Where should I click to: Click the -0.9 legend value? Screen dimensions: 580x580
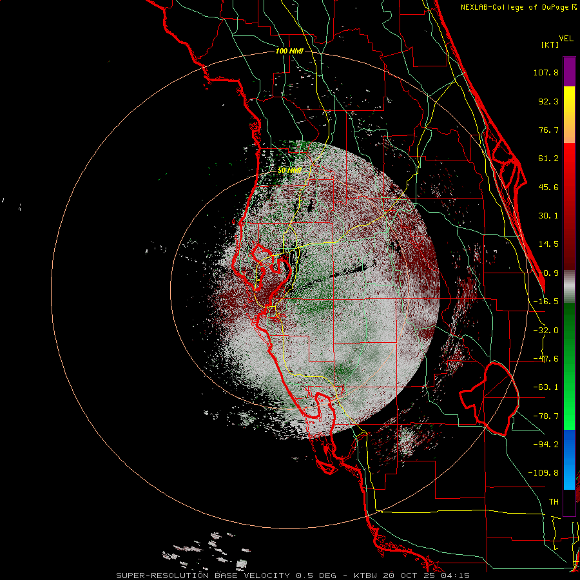coord(548,273)
